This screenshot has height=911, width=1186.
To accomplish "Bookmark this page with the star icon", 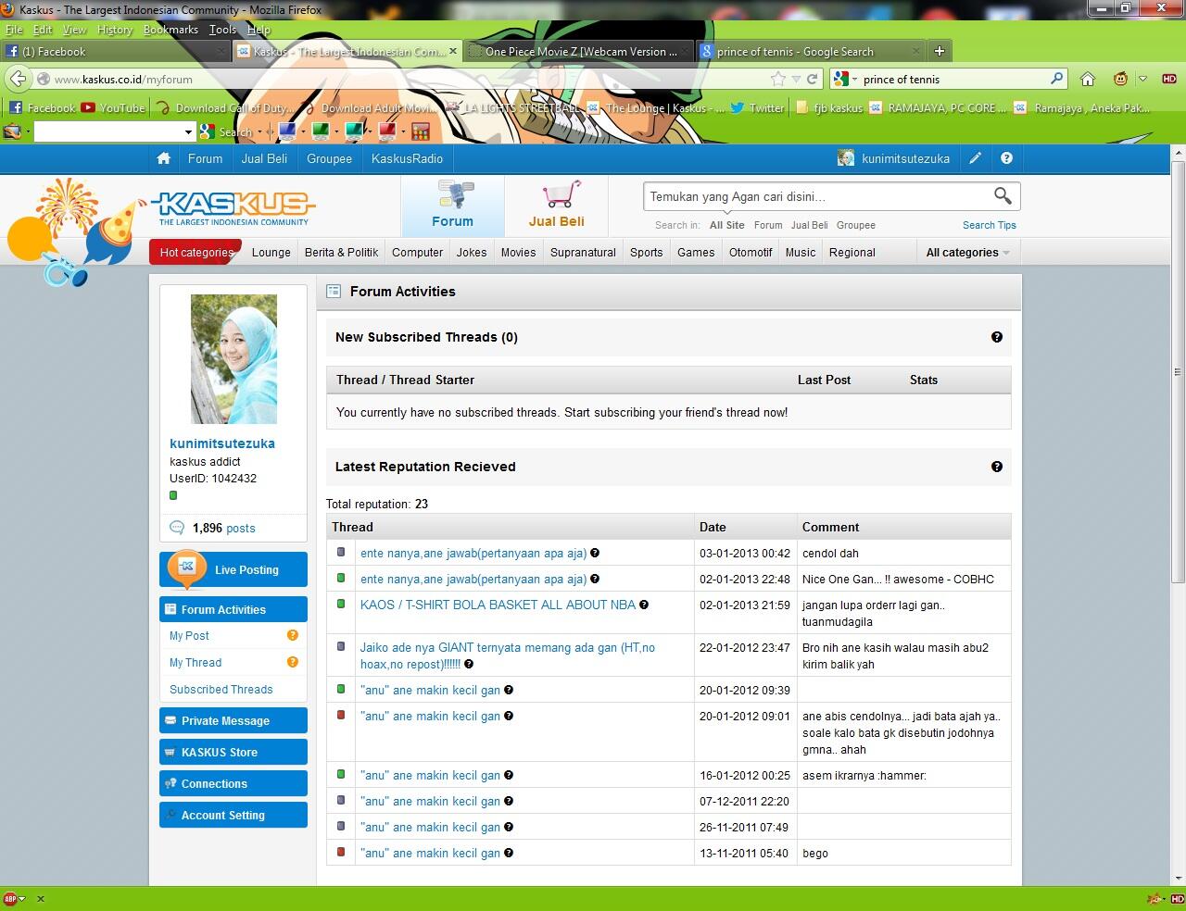I will click(x=778, y=79).
